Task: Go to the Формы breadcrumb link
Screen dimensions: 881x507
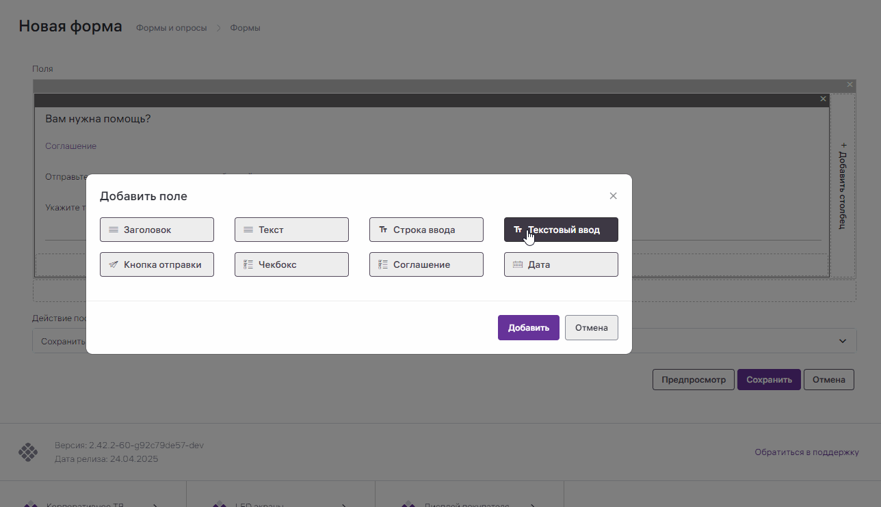Action: point(245,28)
